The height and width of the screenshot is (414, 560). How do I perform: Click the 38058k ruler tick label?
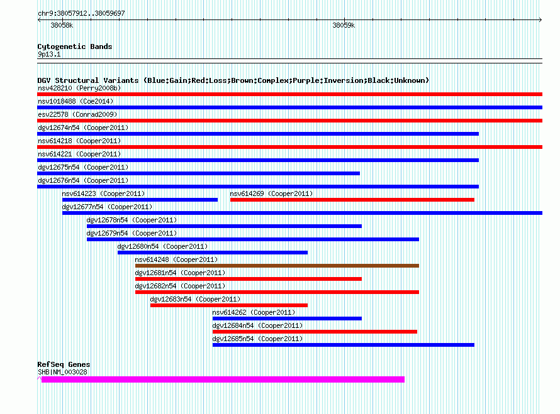click(62, 25)
